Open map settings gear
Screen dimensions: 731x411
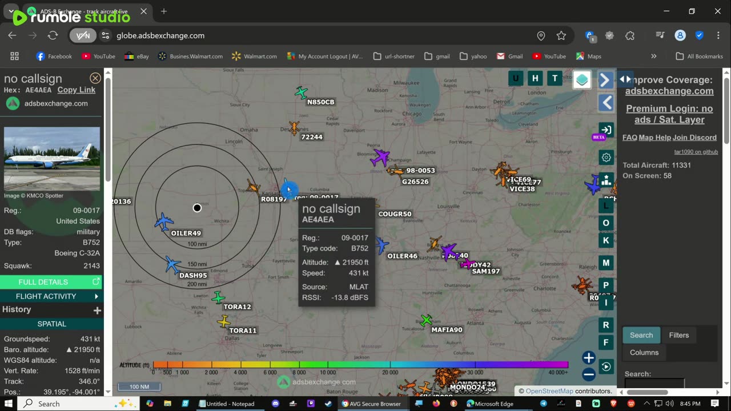[606, 157]
